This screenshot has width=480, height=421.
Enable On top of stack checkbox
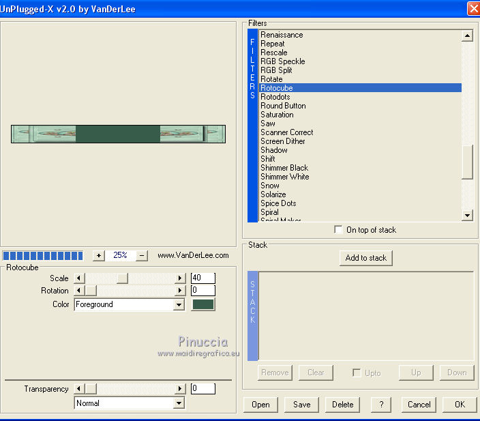[x=339, y=230]
